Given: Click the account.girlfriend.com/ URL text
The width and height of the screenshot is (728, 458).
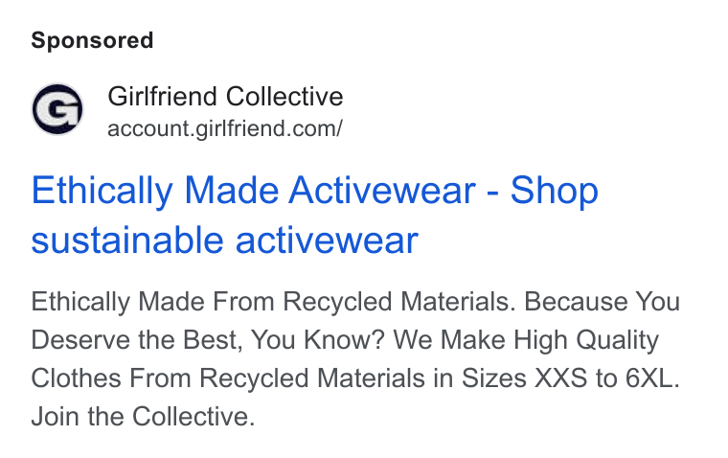Looking at the screenshot, I should (225, 128).
